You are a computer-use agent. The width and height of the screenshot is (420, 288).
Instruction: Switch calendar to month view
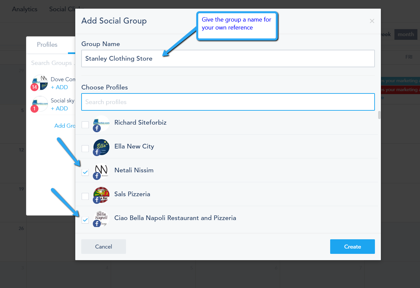[x=406, y=34]
